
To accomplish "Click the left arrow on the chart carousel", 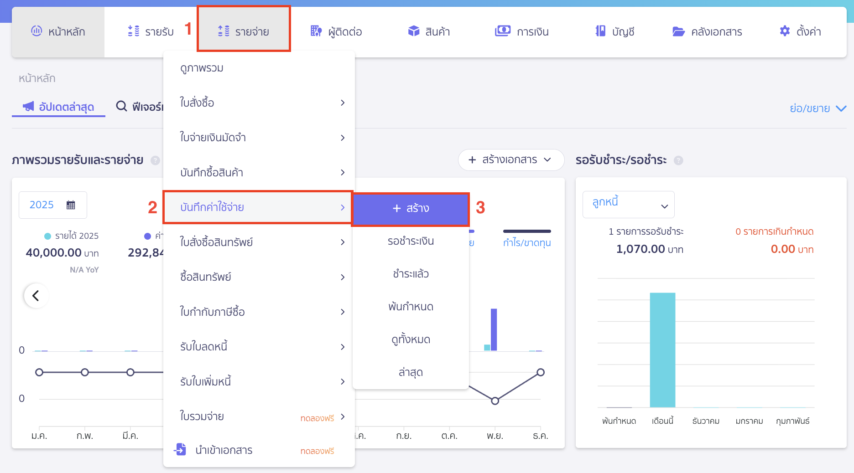I will point(36,296).
